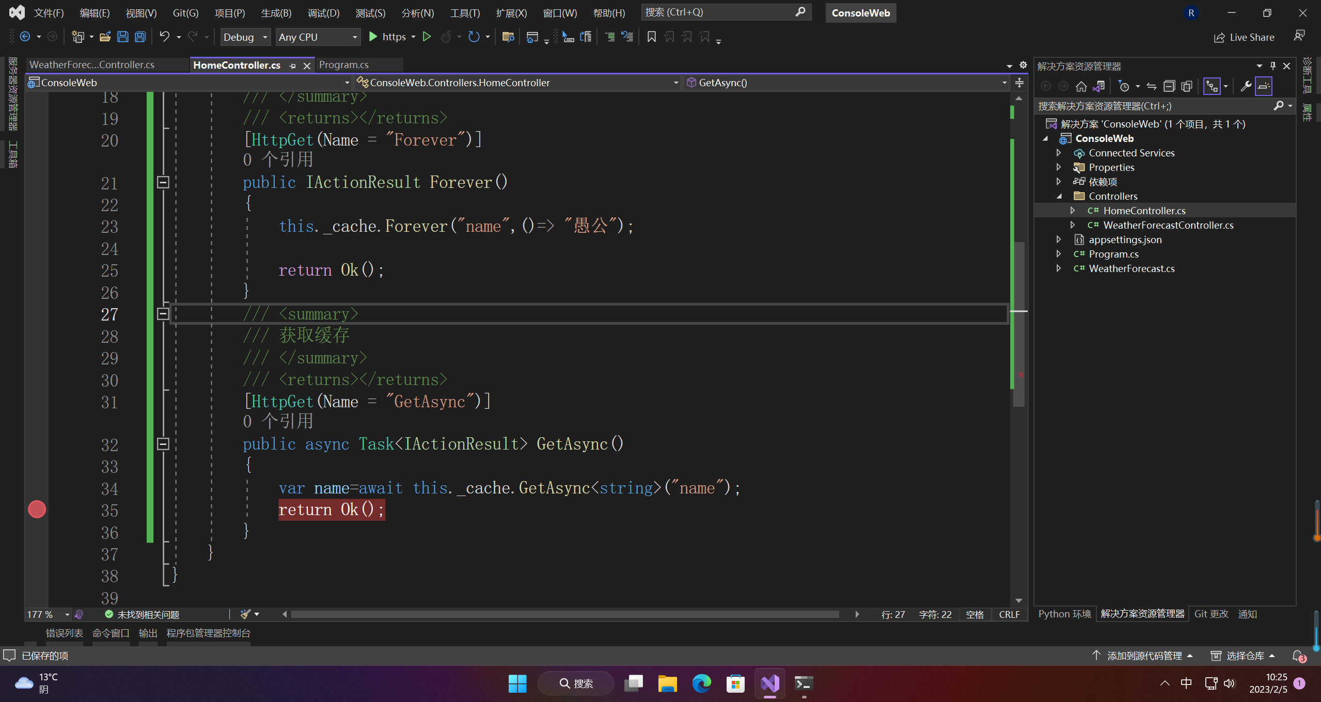
Task: Toggle Show All Files in Solution Explorer
Action: pos(1186,86)
